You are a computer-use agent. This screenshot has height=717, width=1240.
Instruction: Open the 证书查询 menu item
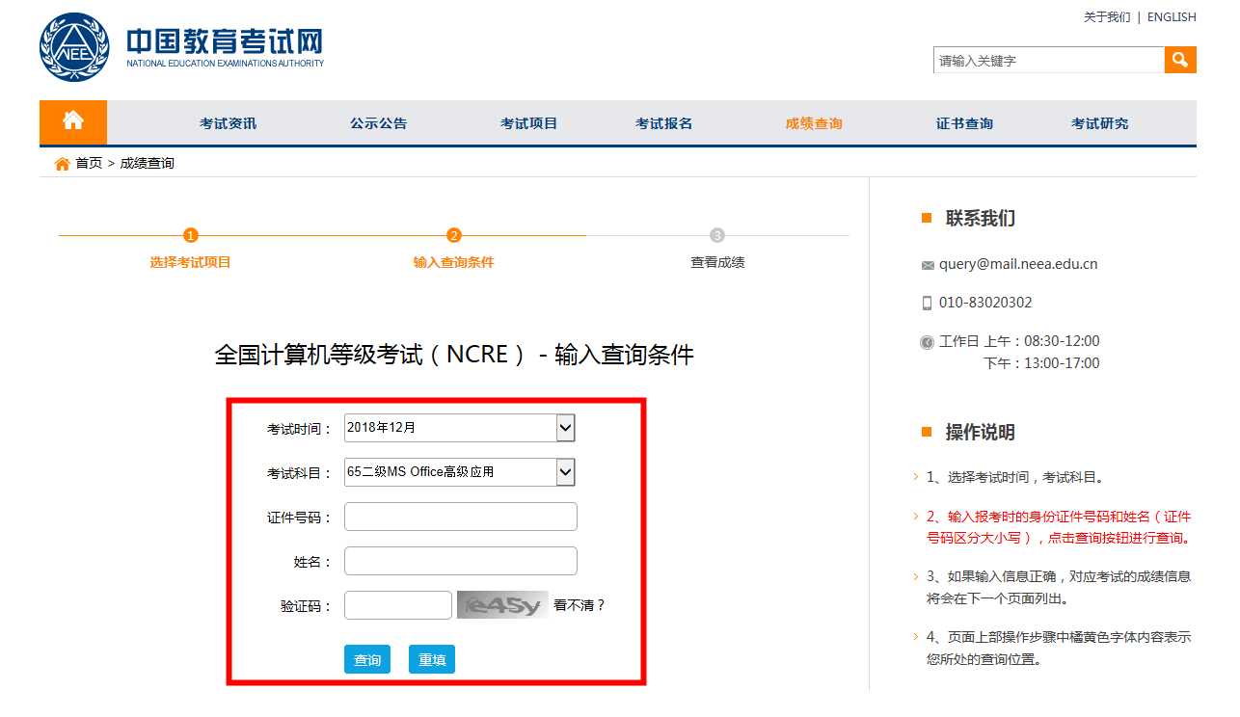pos(964,123)
